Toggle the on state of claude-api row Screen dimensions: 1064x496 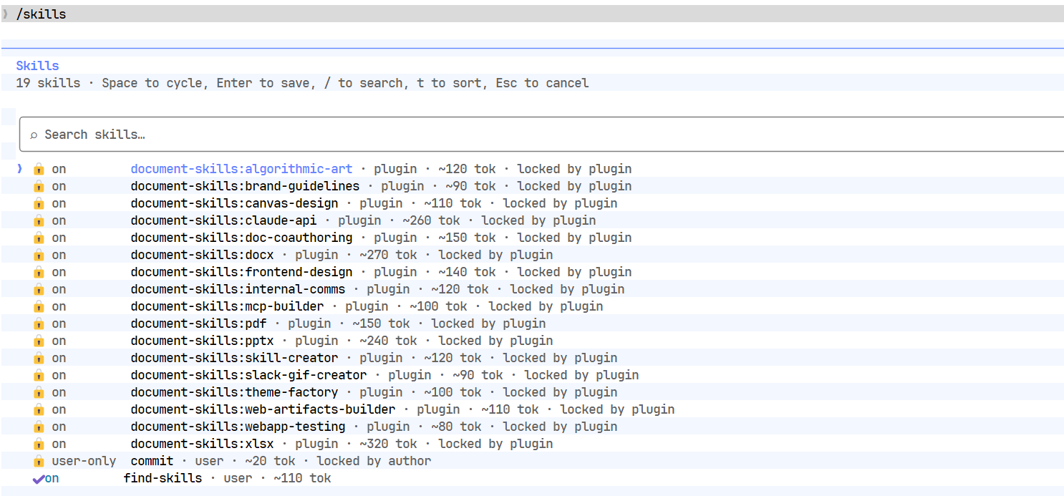click(59, 220)
